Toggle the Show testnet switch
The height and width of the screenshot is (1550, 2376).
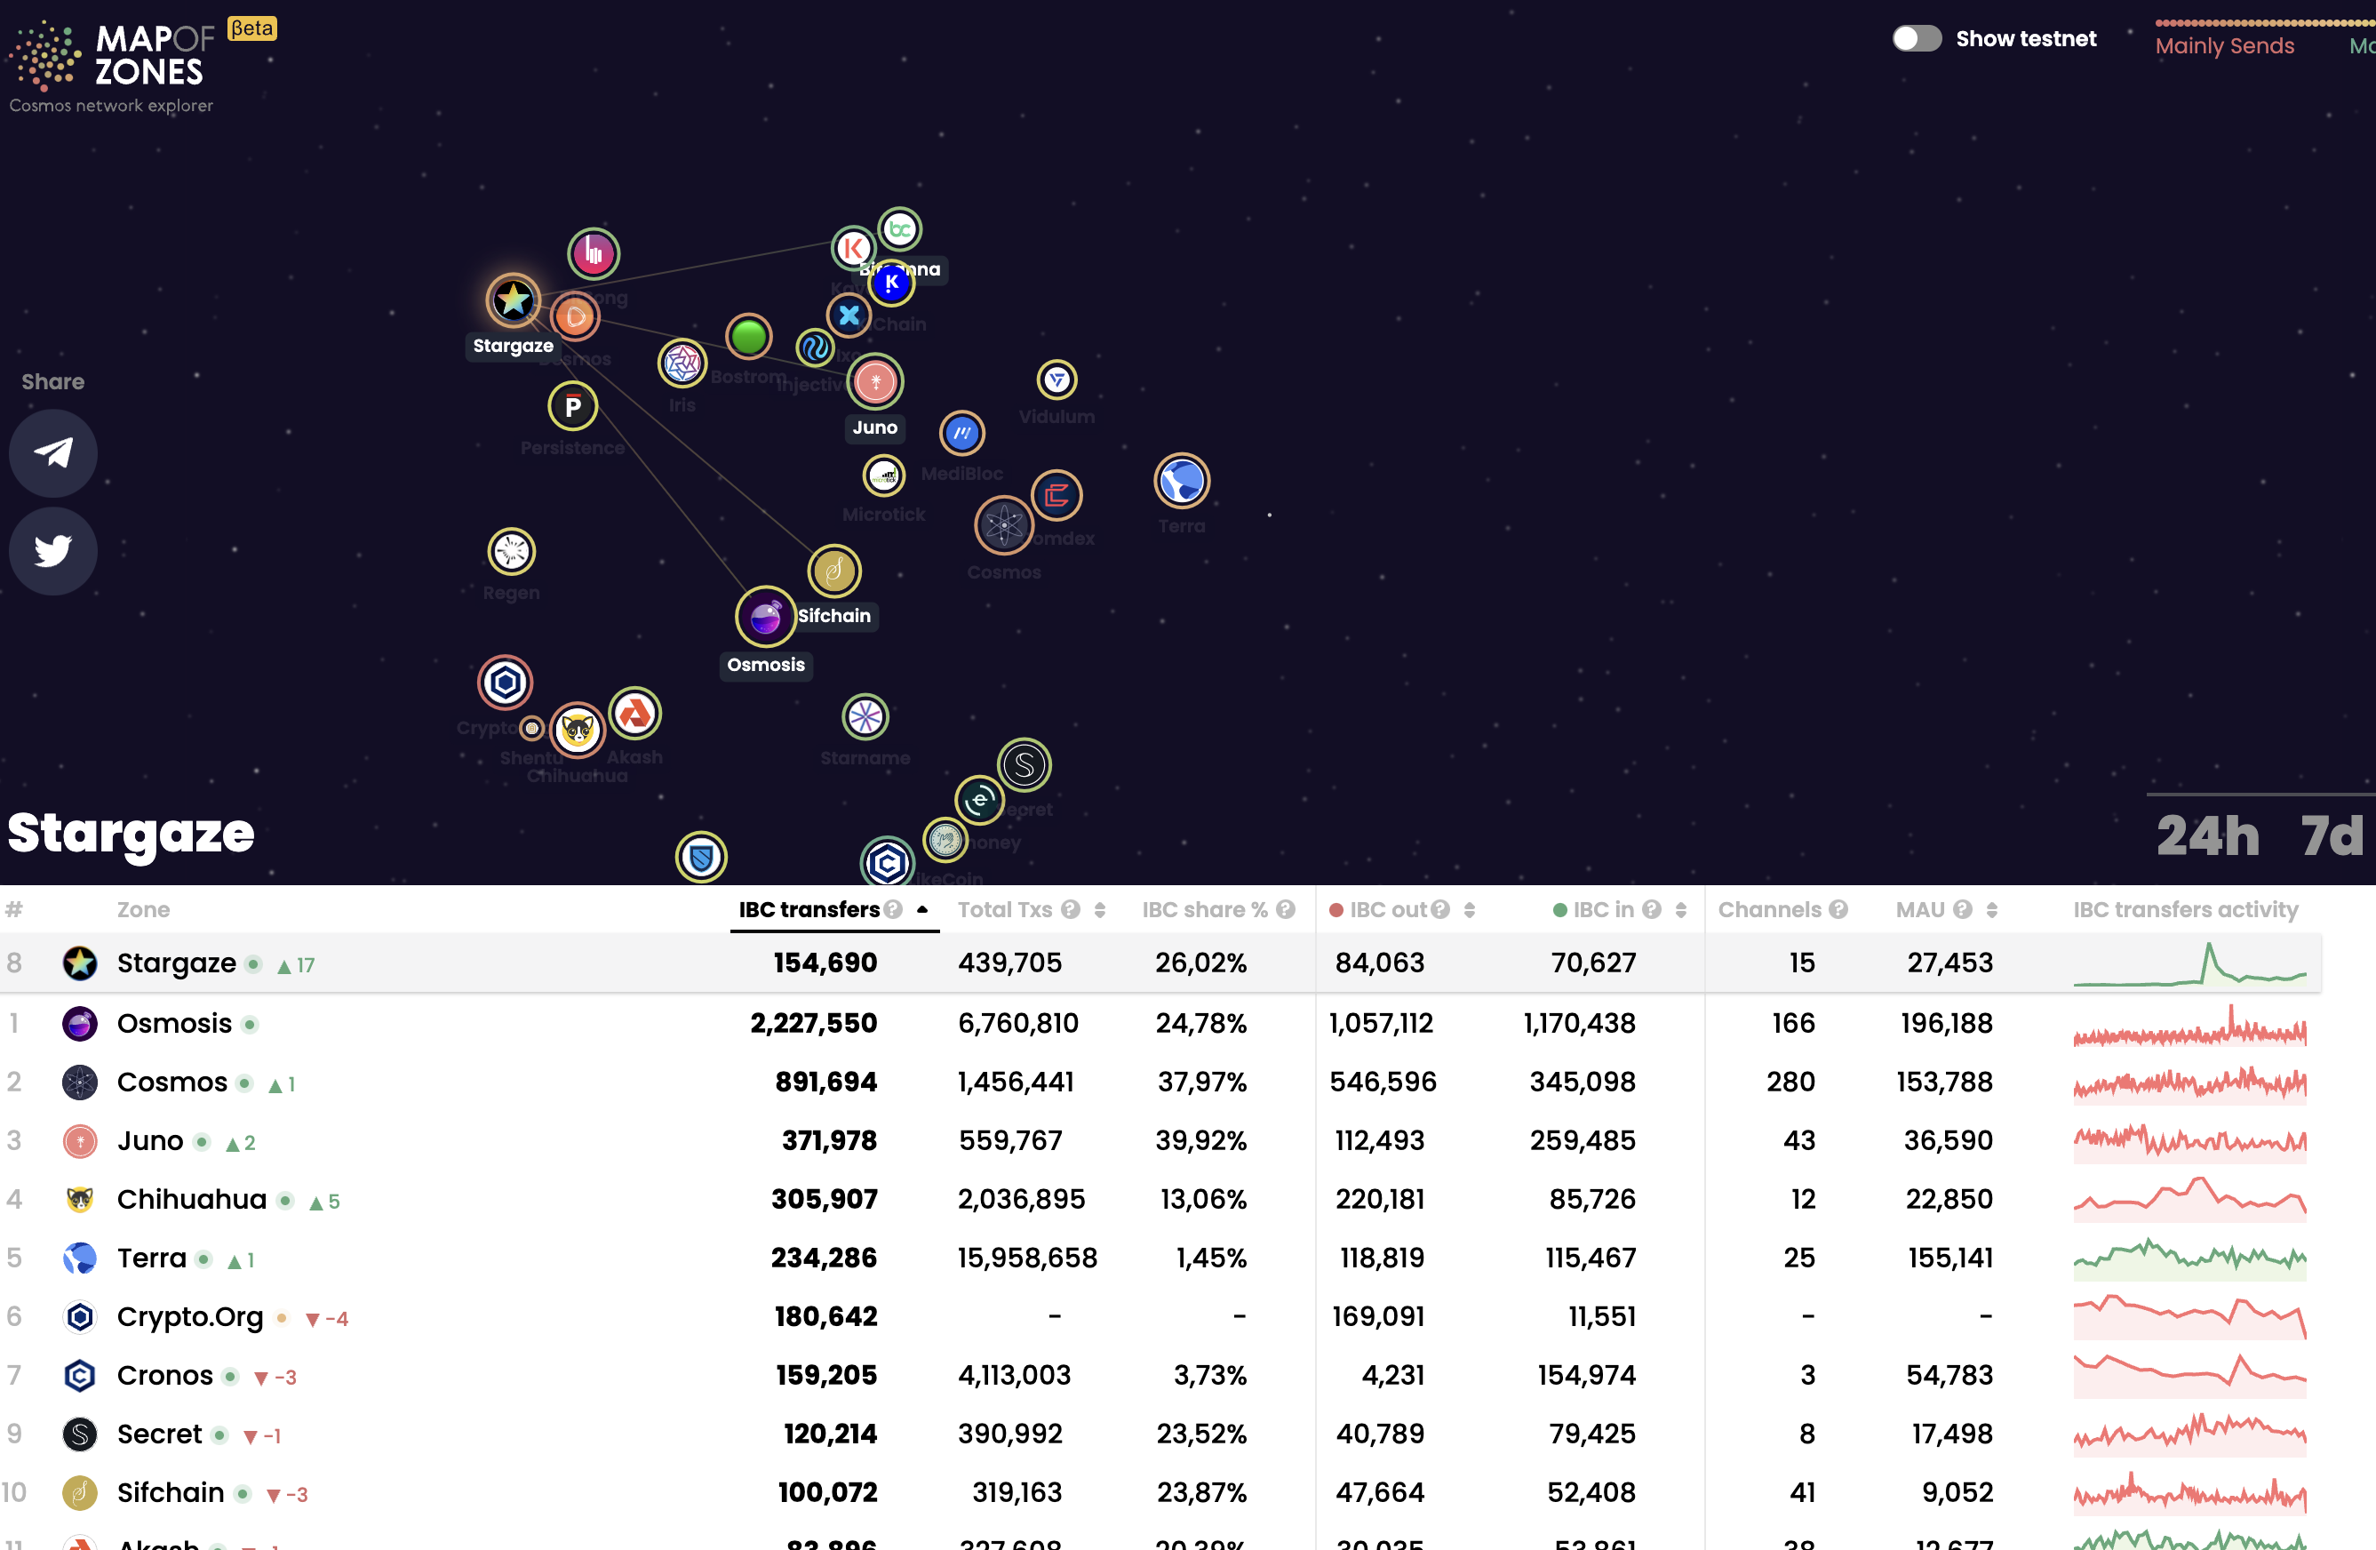pos(1916,39)
